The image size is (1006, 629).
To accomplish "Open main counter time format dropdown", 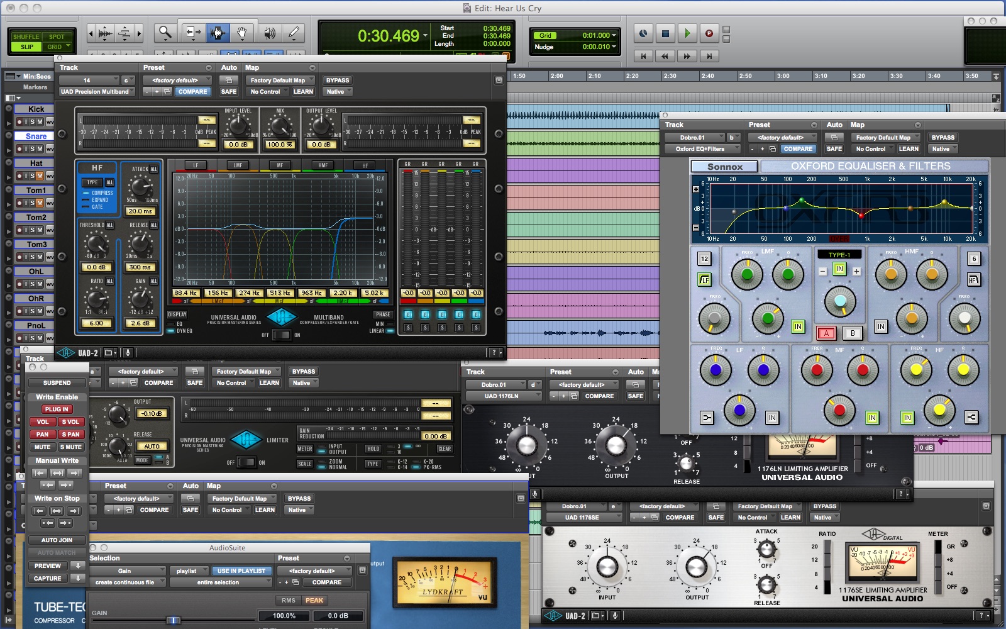I will pyautogui.click(x=426, y=36).
